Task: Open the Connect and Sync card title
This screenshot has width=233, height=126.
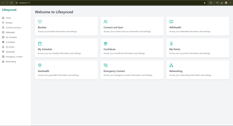Action: click(113, 27)
